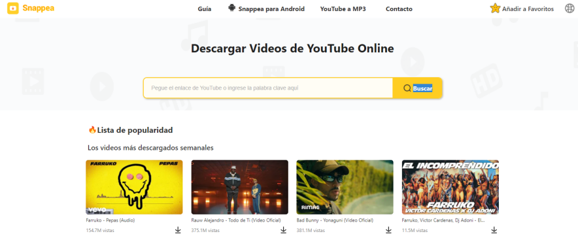Image resolution: width=578 pixels, height=238 pixels.
Task: Click the '381.1M vistas' count
Action: (x=311, y=231)
